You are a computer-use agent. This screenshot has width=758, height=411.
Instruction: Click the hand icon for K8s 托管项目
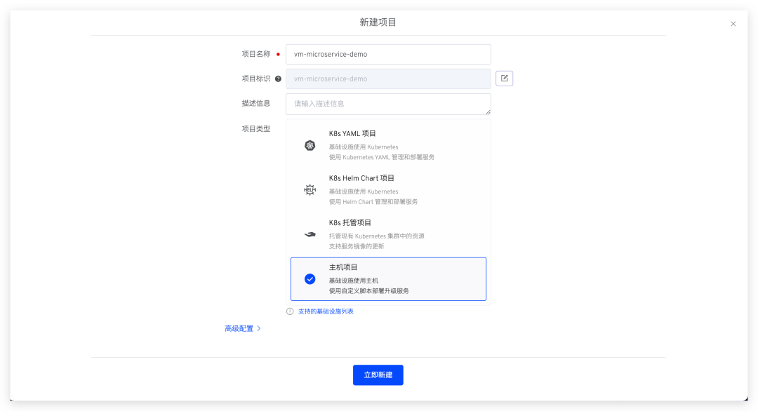pos(310,234)
